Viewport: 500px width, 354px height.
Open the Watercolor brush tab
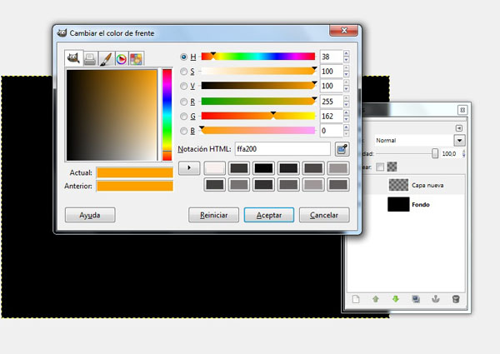106,58
